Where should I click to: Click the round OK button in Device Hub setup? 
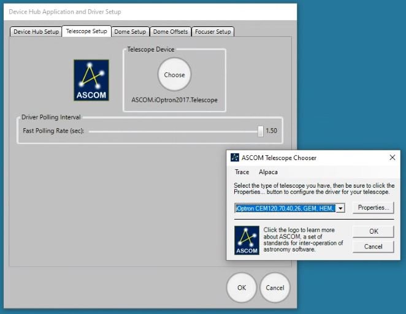coord(242,288)
